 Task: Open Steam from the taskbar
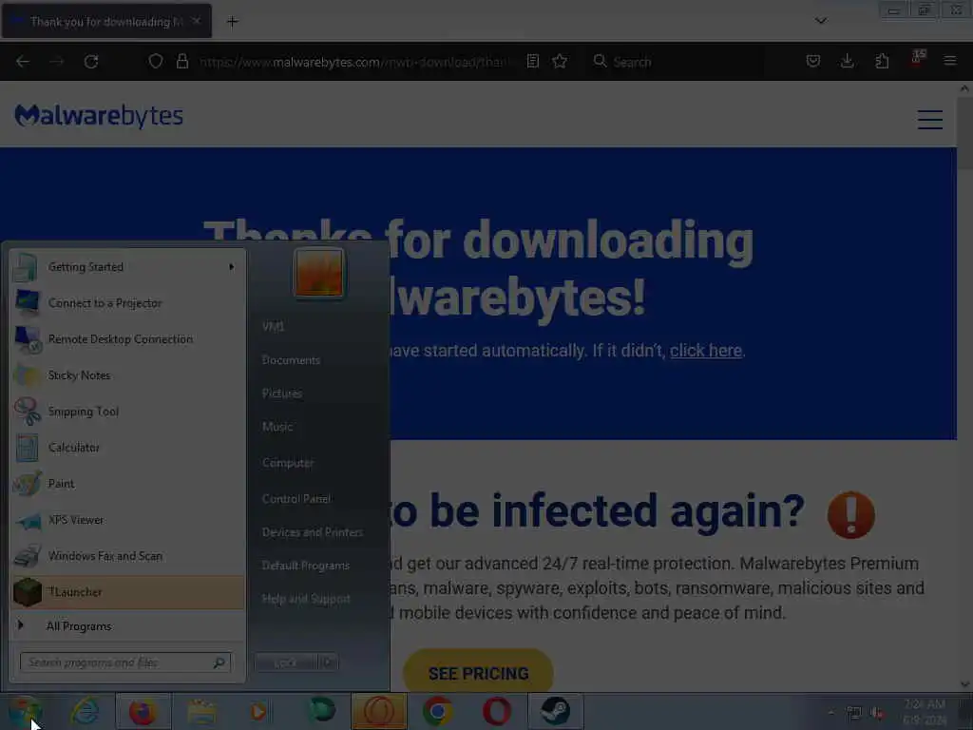point(555,711)
